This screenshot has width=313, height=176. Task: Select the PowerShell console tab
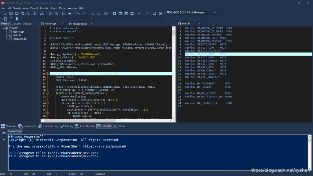pyautogui.click(x=15, y=131)
